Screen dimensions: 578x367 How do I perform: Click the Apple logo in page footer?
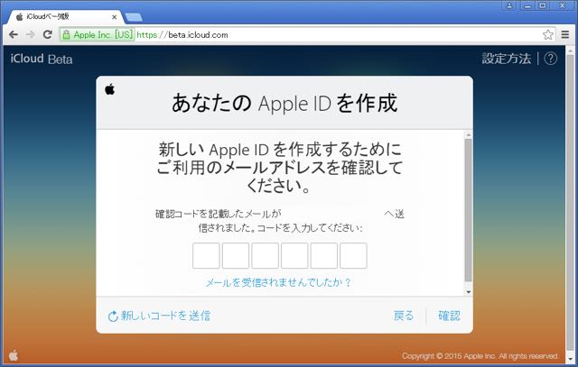(x=14, y=355)
